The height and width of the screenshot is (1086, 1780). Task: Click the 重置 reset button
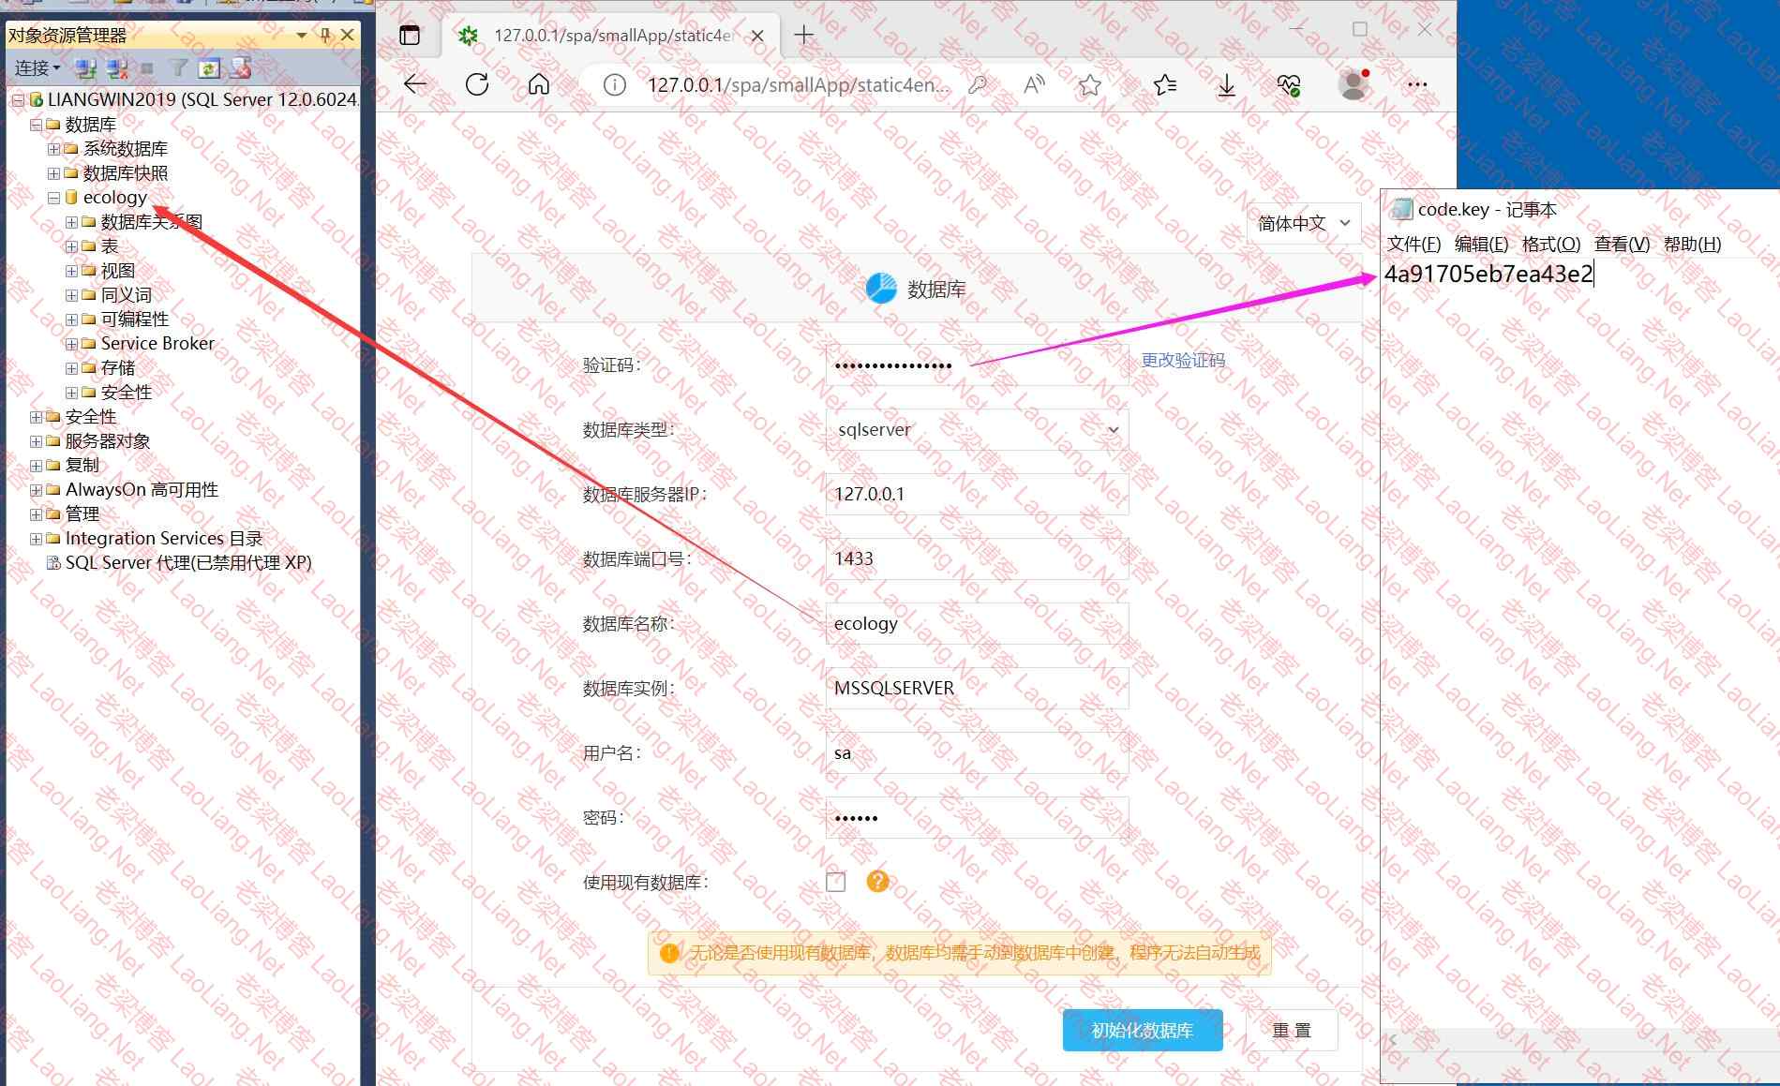[x=1291, y=1031]
